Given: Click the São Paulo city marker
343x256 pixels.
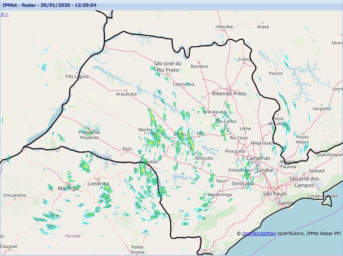Looking at the screenshot, I should coord(274,188).
